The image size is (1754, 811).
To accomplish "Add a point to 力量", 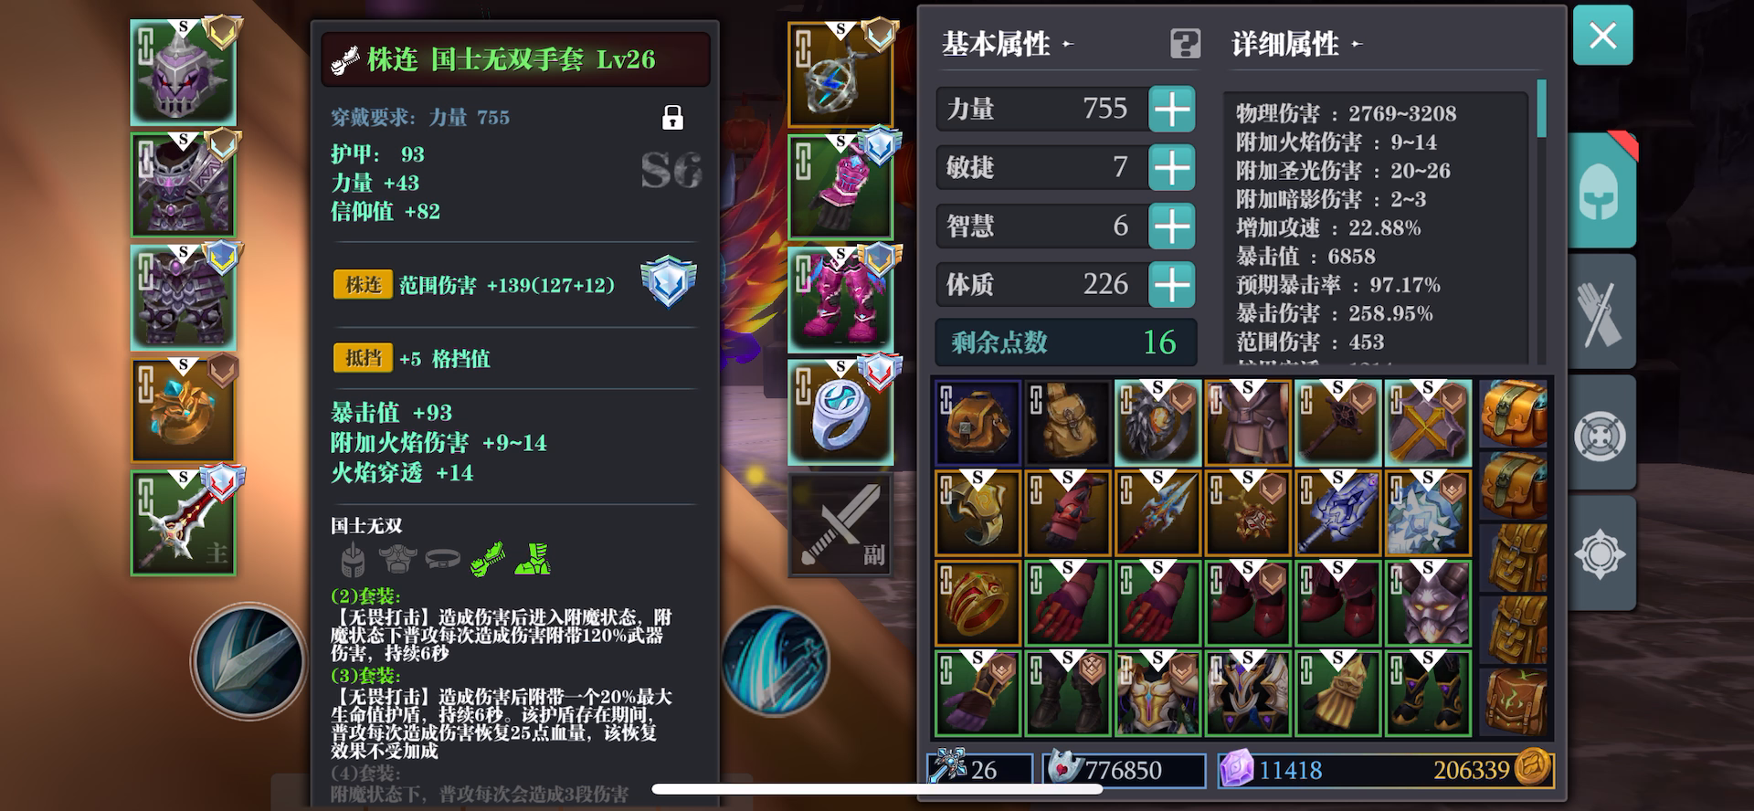I will point(1172,110).
